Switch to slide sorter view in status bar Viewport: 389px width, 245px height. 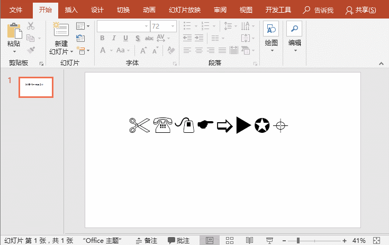pos(229,240)
